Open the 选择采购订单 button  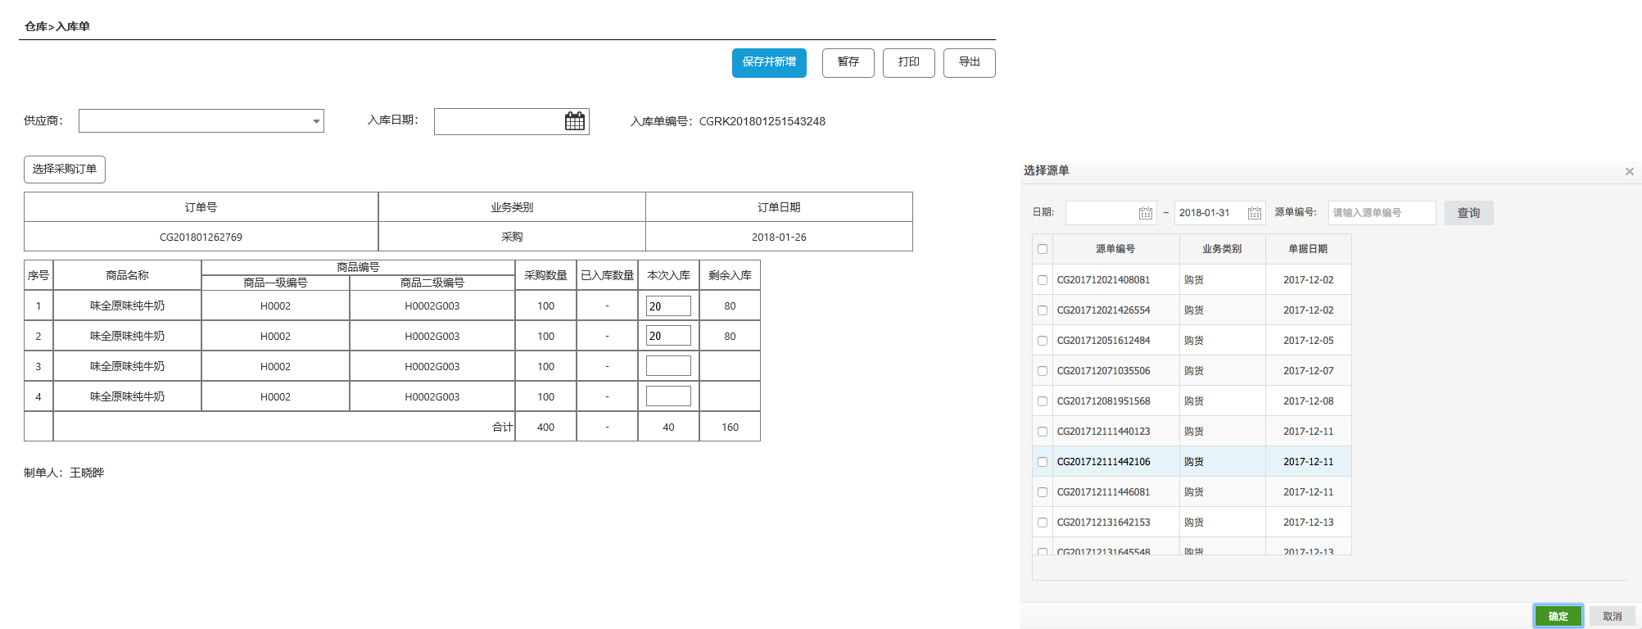click(x=65, y=170)
